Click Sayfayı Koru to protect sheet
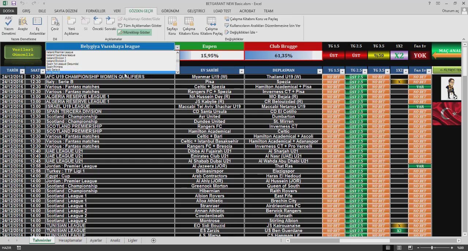Image resolution: width=468 pixels, height=251 pixels. (x=172, y=26)
